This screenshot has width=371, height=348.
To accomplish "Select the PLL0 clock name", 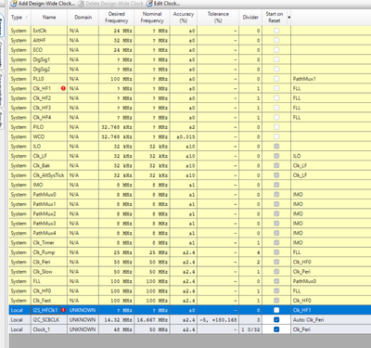I will pyautogui.click(x=39, y=79).
